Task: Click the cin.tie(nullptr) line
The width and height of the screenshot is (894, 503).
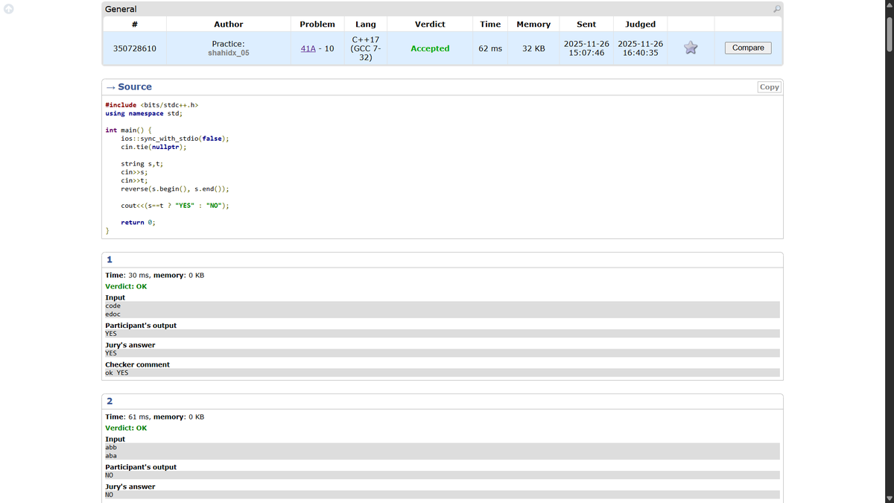Action: click(x=153, y=147)
